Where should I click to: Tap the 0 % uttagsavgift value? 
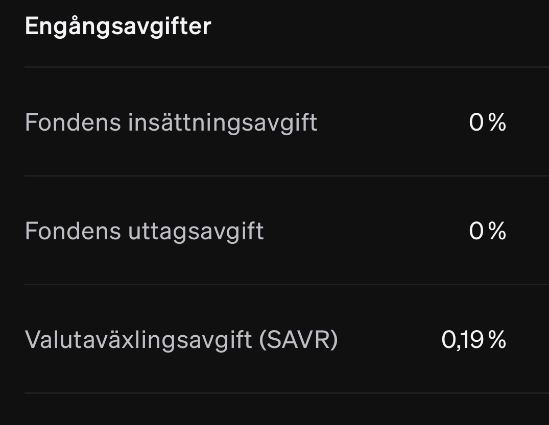487,231
